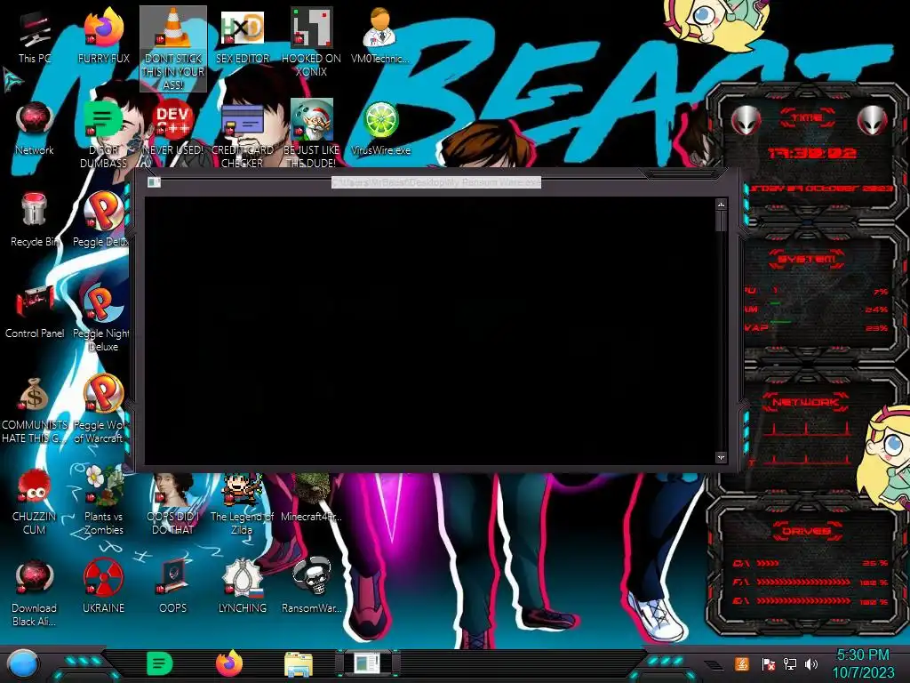Open the taskbar clock showing 5:30 PM
910x683 pixels.
(863, 663)
